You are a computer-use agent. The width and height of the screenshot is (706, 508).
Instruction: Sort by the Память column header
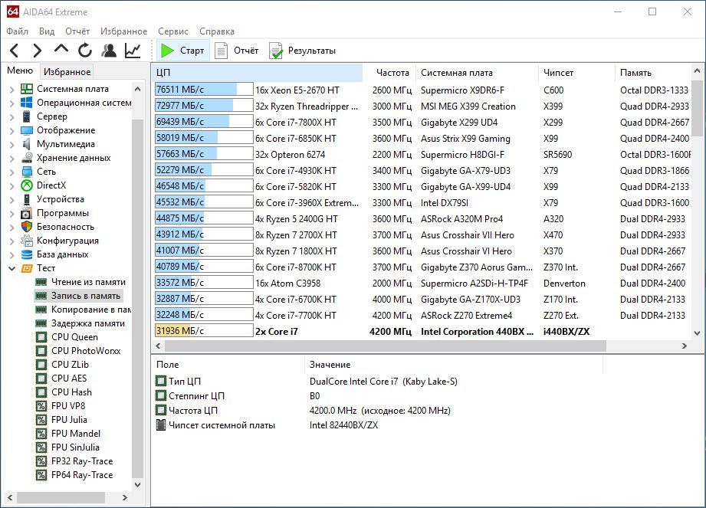click(653, 73)
